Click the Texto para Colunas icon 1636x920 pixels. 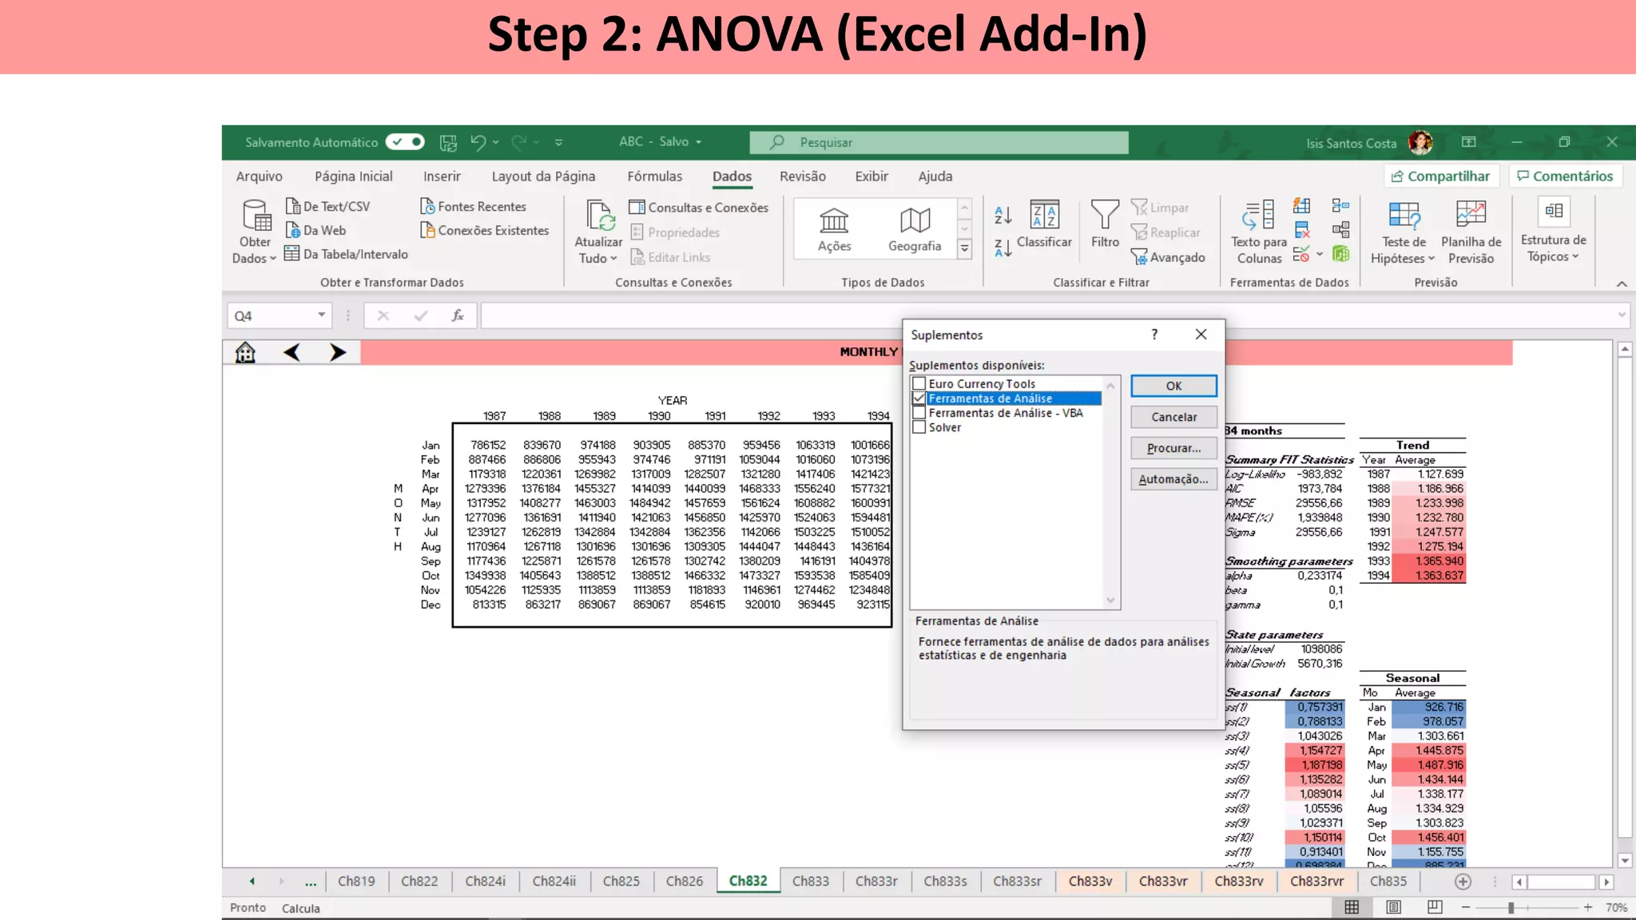pos(1259,216)
